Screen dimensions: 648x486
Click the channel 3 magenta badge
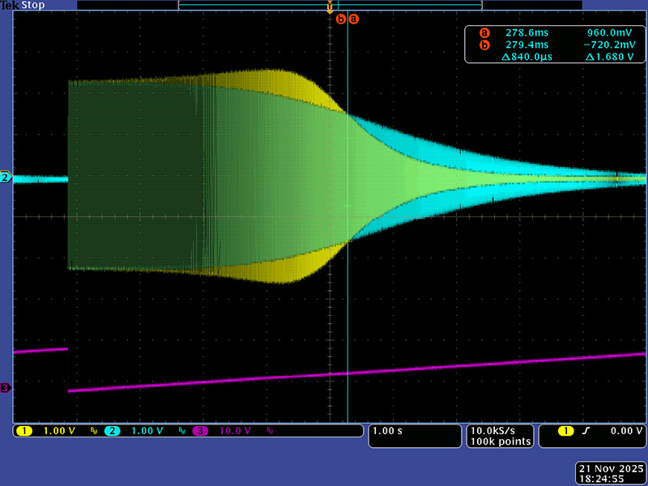200,431
